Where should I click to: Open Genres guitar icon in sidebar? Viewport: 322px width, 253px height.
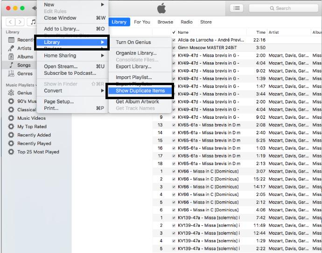[11, 73]
